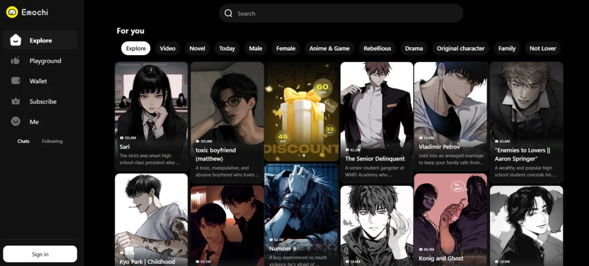Click the Subscribe crown icon
Viewport: 589px width, 266px height.
point(16,101)
